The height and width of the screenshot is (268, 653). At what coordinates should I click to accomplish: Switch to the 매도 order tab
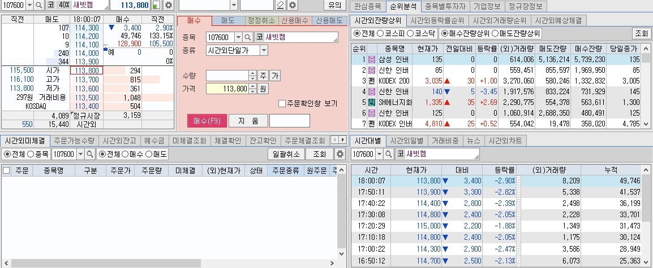[228, 20]
